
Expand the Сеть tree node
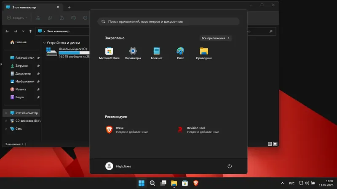pos(6,129)
